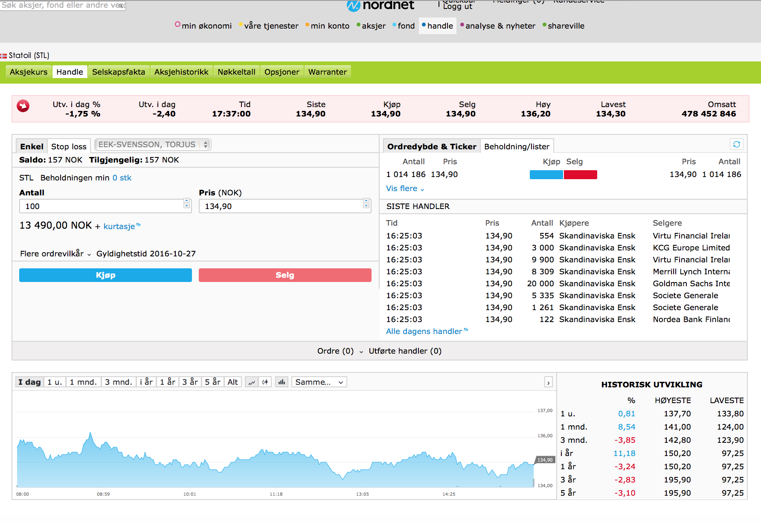This screenshot has width=761, height=523.
Task: Click the Norwegian flag next to Statoil
Action: (3, 56)
